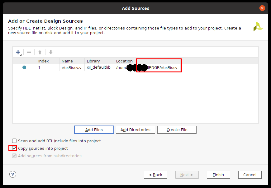This screenshot has width=271, height=188.
Task: Move the source down with the down arrow
Action: point(51,52)
